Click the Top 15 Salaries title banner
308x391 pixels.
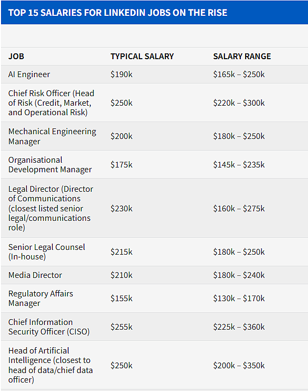click(154, 13)
